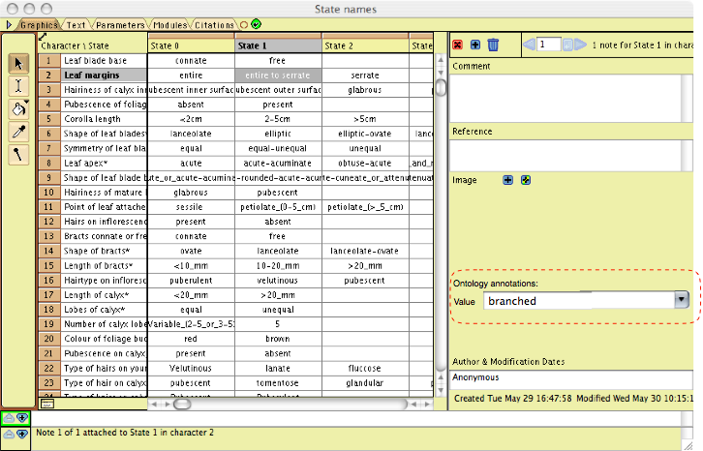Select the State 1 column header

tap(278, 45)
